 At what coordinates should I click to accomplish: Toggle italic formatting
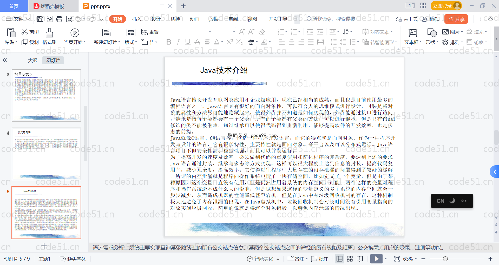click(178, 42)
